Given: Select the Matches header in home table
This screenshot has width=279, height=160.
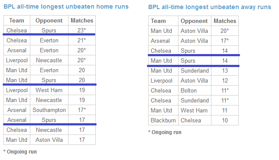Looking at the screenshot, I should coord(82,20).
